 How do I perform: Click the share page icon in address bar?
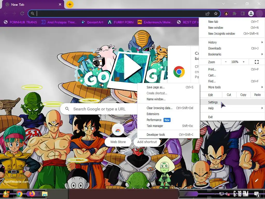[208, 14]
